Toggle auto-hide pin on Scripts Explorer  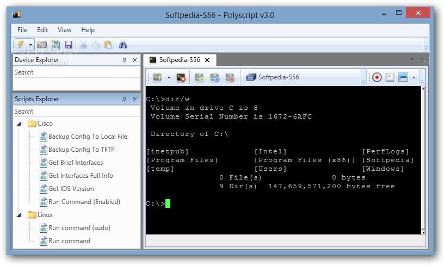point(124,99)
